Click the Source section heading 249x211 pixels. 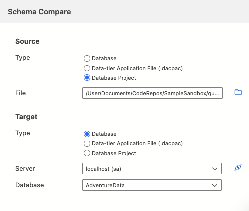27,41
